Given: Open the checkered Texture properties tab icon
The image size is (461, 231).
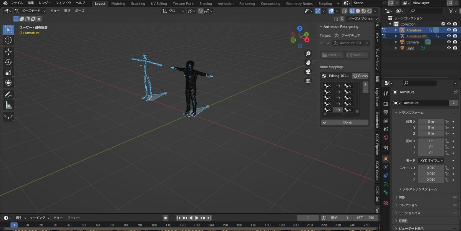Looking at the screenshot, I should 386,203.
